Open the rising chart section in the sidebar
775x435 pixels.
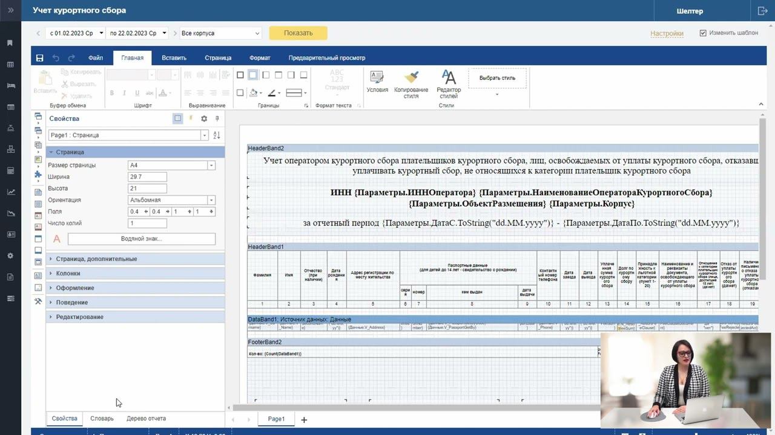pos(10,192)
